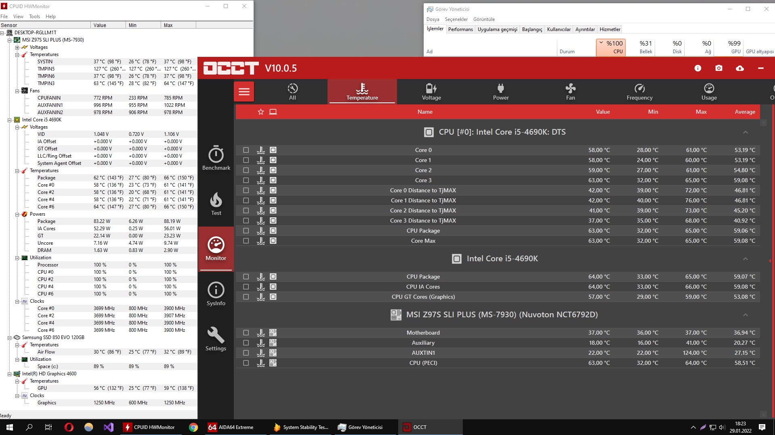Tick Core 3 Distance to TjMAX checkbox
The height and width of the screenshot is (435, 775).
coord(246,221)
